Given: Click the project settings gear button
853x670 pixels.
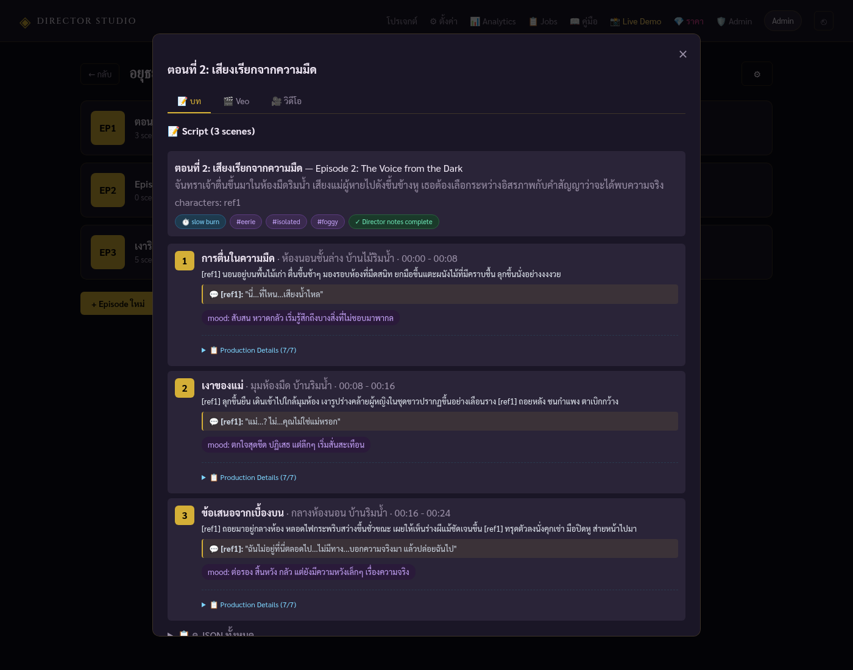Looking at the screenshot, I should 757,74.
